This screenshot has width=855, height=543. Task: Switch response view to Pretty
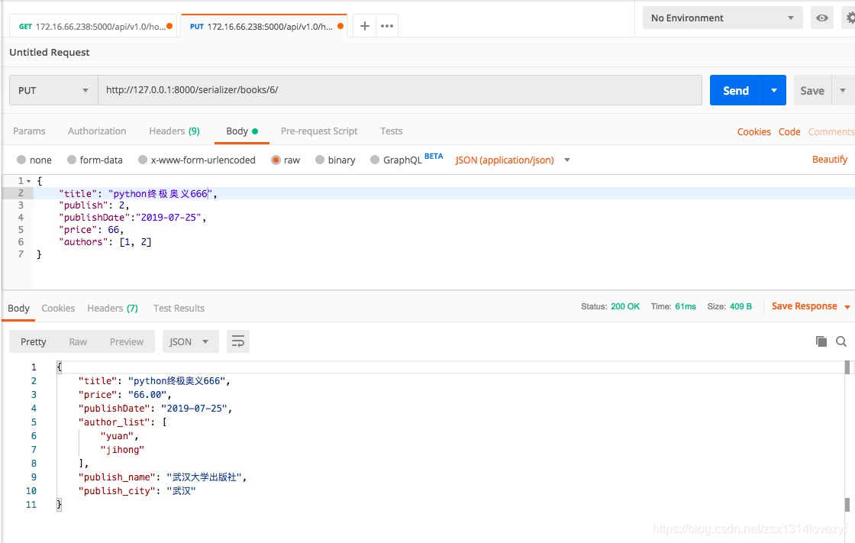point(34,341)
